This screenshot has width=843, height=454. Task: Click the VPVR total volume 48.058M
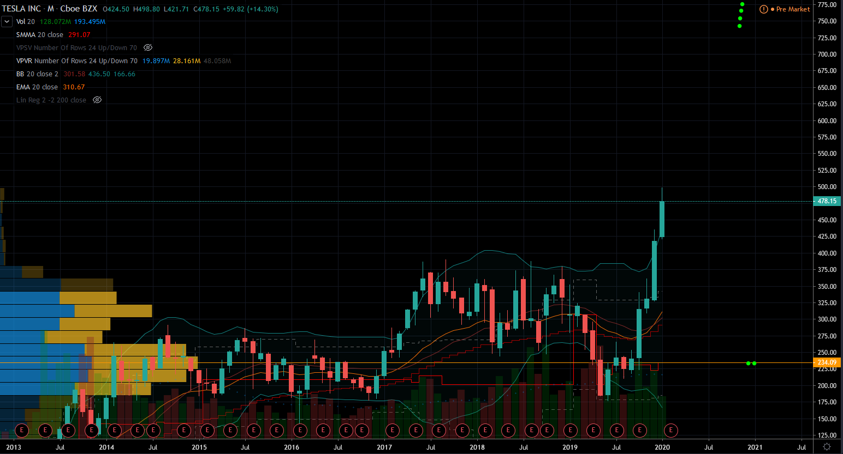217,61
